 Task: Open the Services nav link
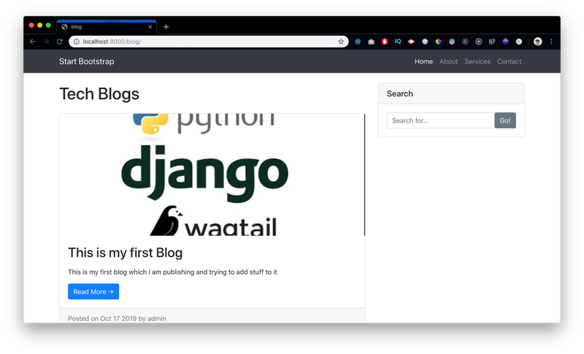click(x=477, y=61)
